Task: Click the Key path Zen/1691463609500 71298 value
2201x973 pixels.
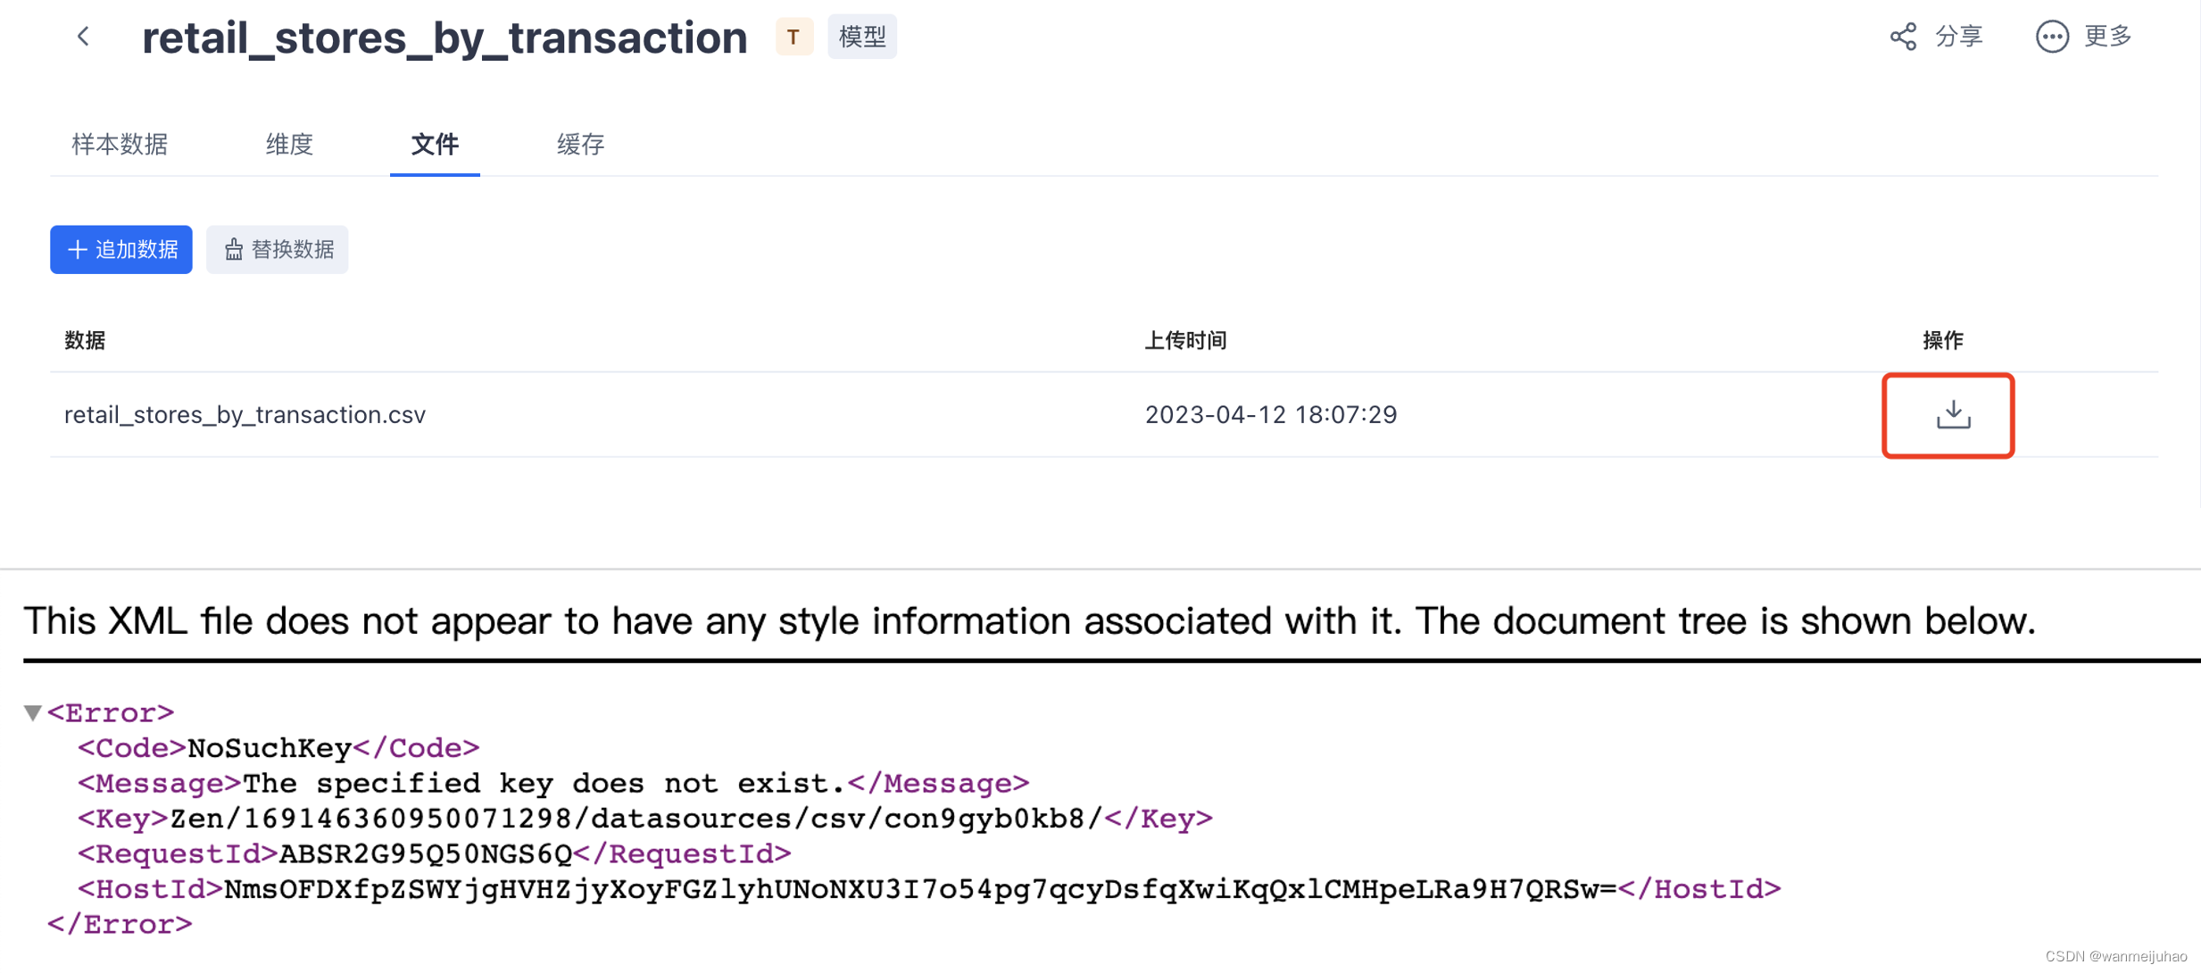Action: click(x=636, y=819)
